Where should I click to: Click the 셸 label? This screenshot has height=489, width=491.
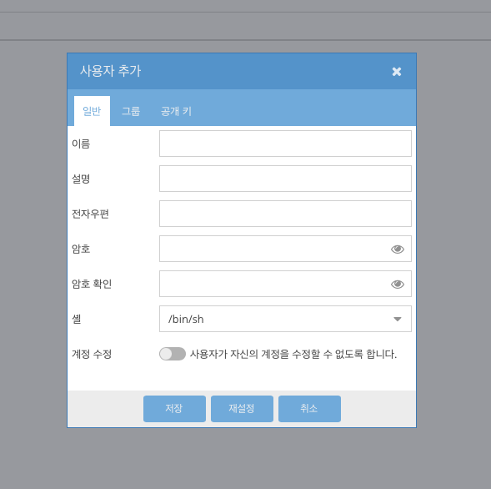click(77, 319)
